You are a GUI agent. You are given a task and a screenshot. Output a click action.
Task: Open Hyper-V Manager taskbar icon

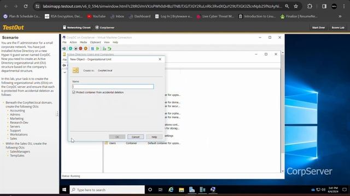[x=202, y=189]
